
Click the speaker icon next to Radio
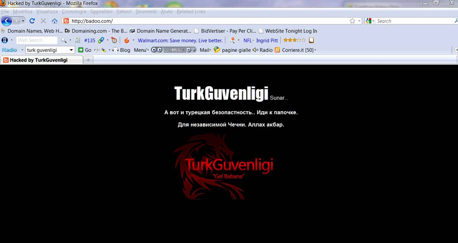255,50
